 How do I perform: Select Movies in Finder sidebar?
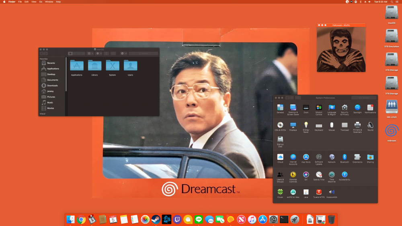coord(51,108)
